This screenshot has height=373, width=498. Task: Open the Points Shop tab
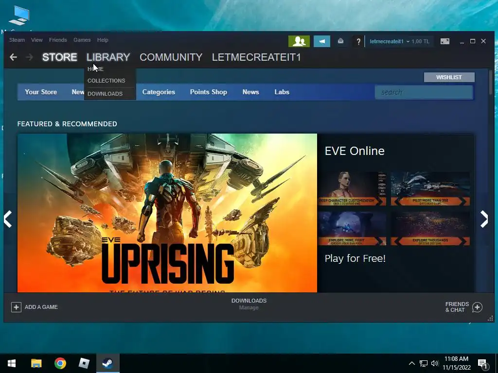click(x=208, y=92)
